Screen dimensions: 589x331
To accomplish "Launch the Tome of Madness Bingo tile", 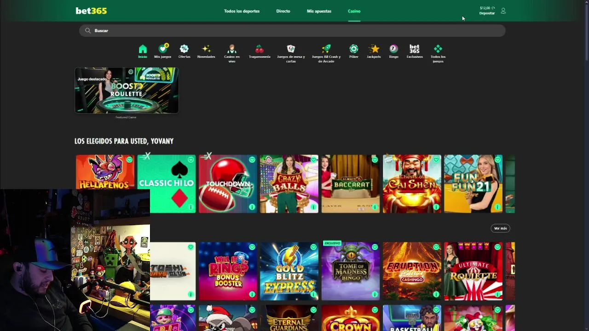I will [351, 271].
